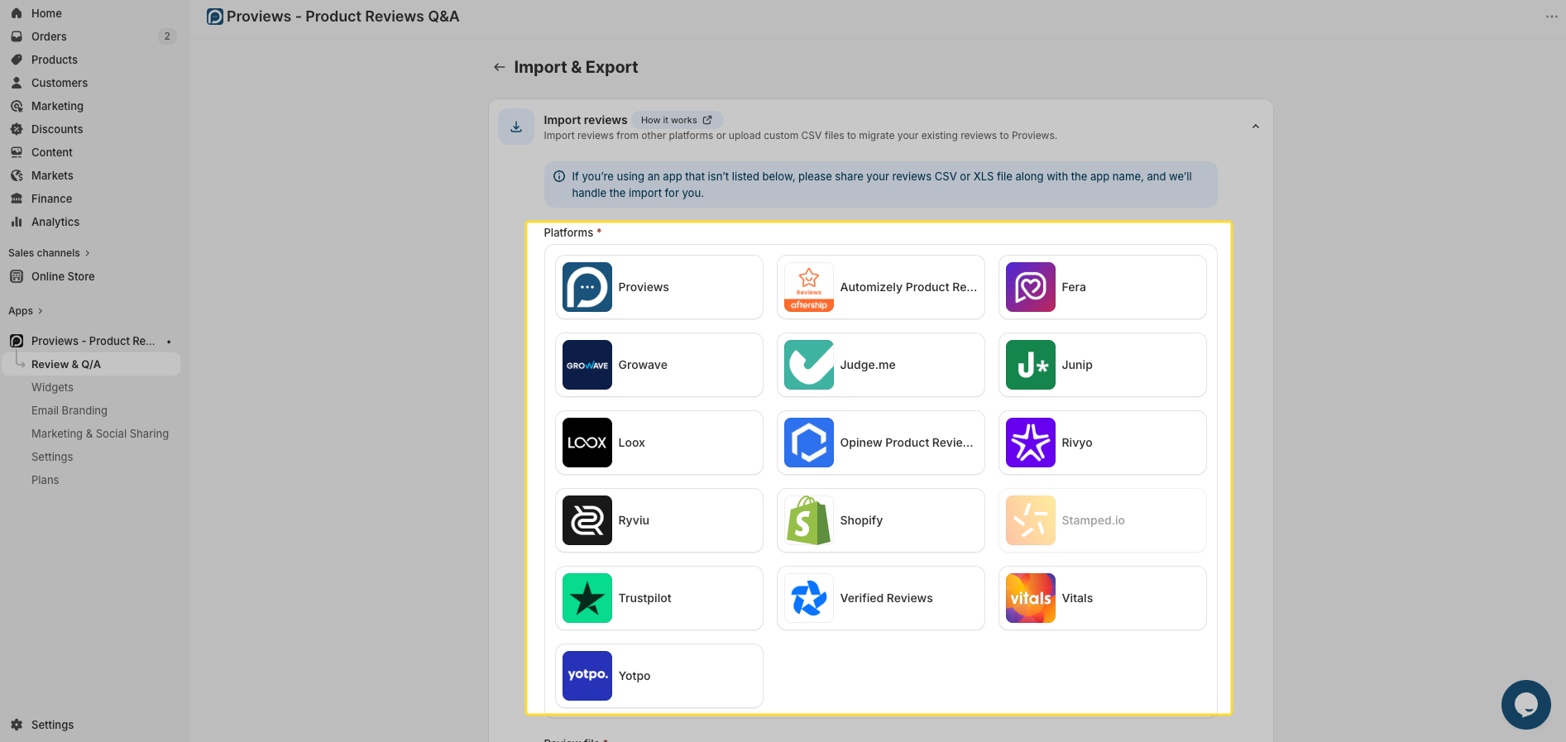Viewport: 1566px width, 742px height.
Task: Choose the Opinew Product Reviews logo
Action: coord(809,443)
